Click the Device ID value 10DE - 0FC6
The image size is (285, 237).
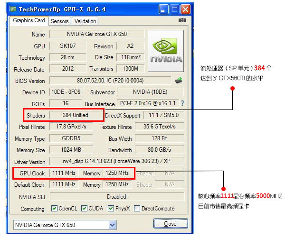[66, 92]
